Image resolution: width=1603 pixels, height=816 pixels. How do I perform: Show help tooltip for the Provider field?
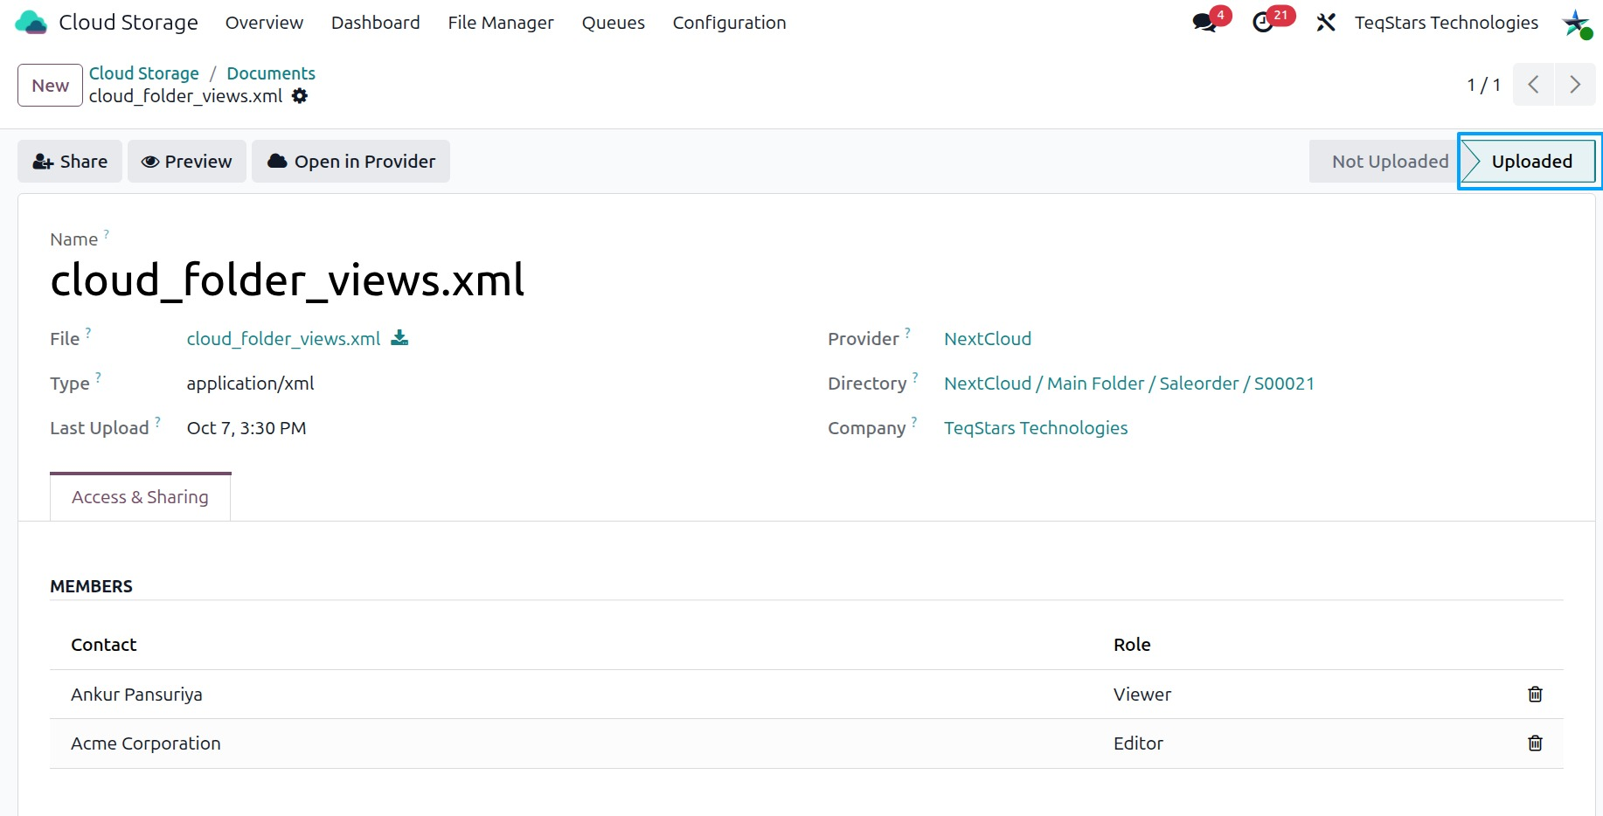point(907,333)
